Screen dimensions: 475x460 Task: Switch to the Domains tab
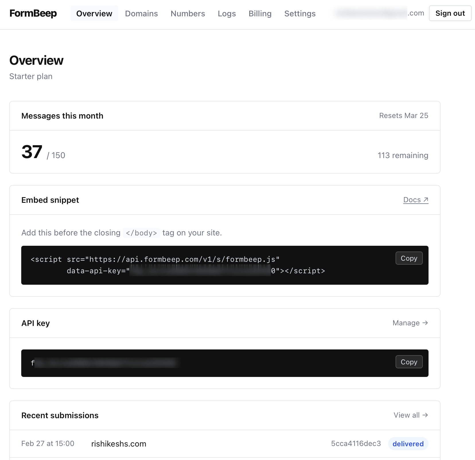click(141, 13)
